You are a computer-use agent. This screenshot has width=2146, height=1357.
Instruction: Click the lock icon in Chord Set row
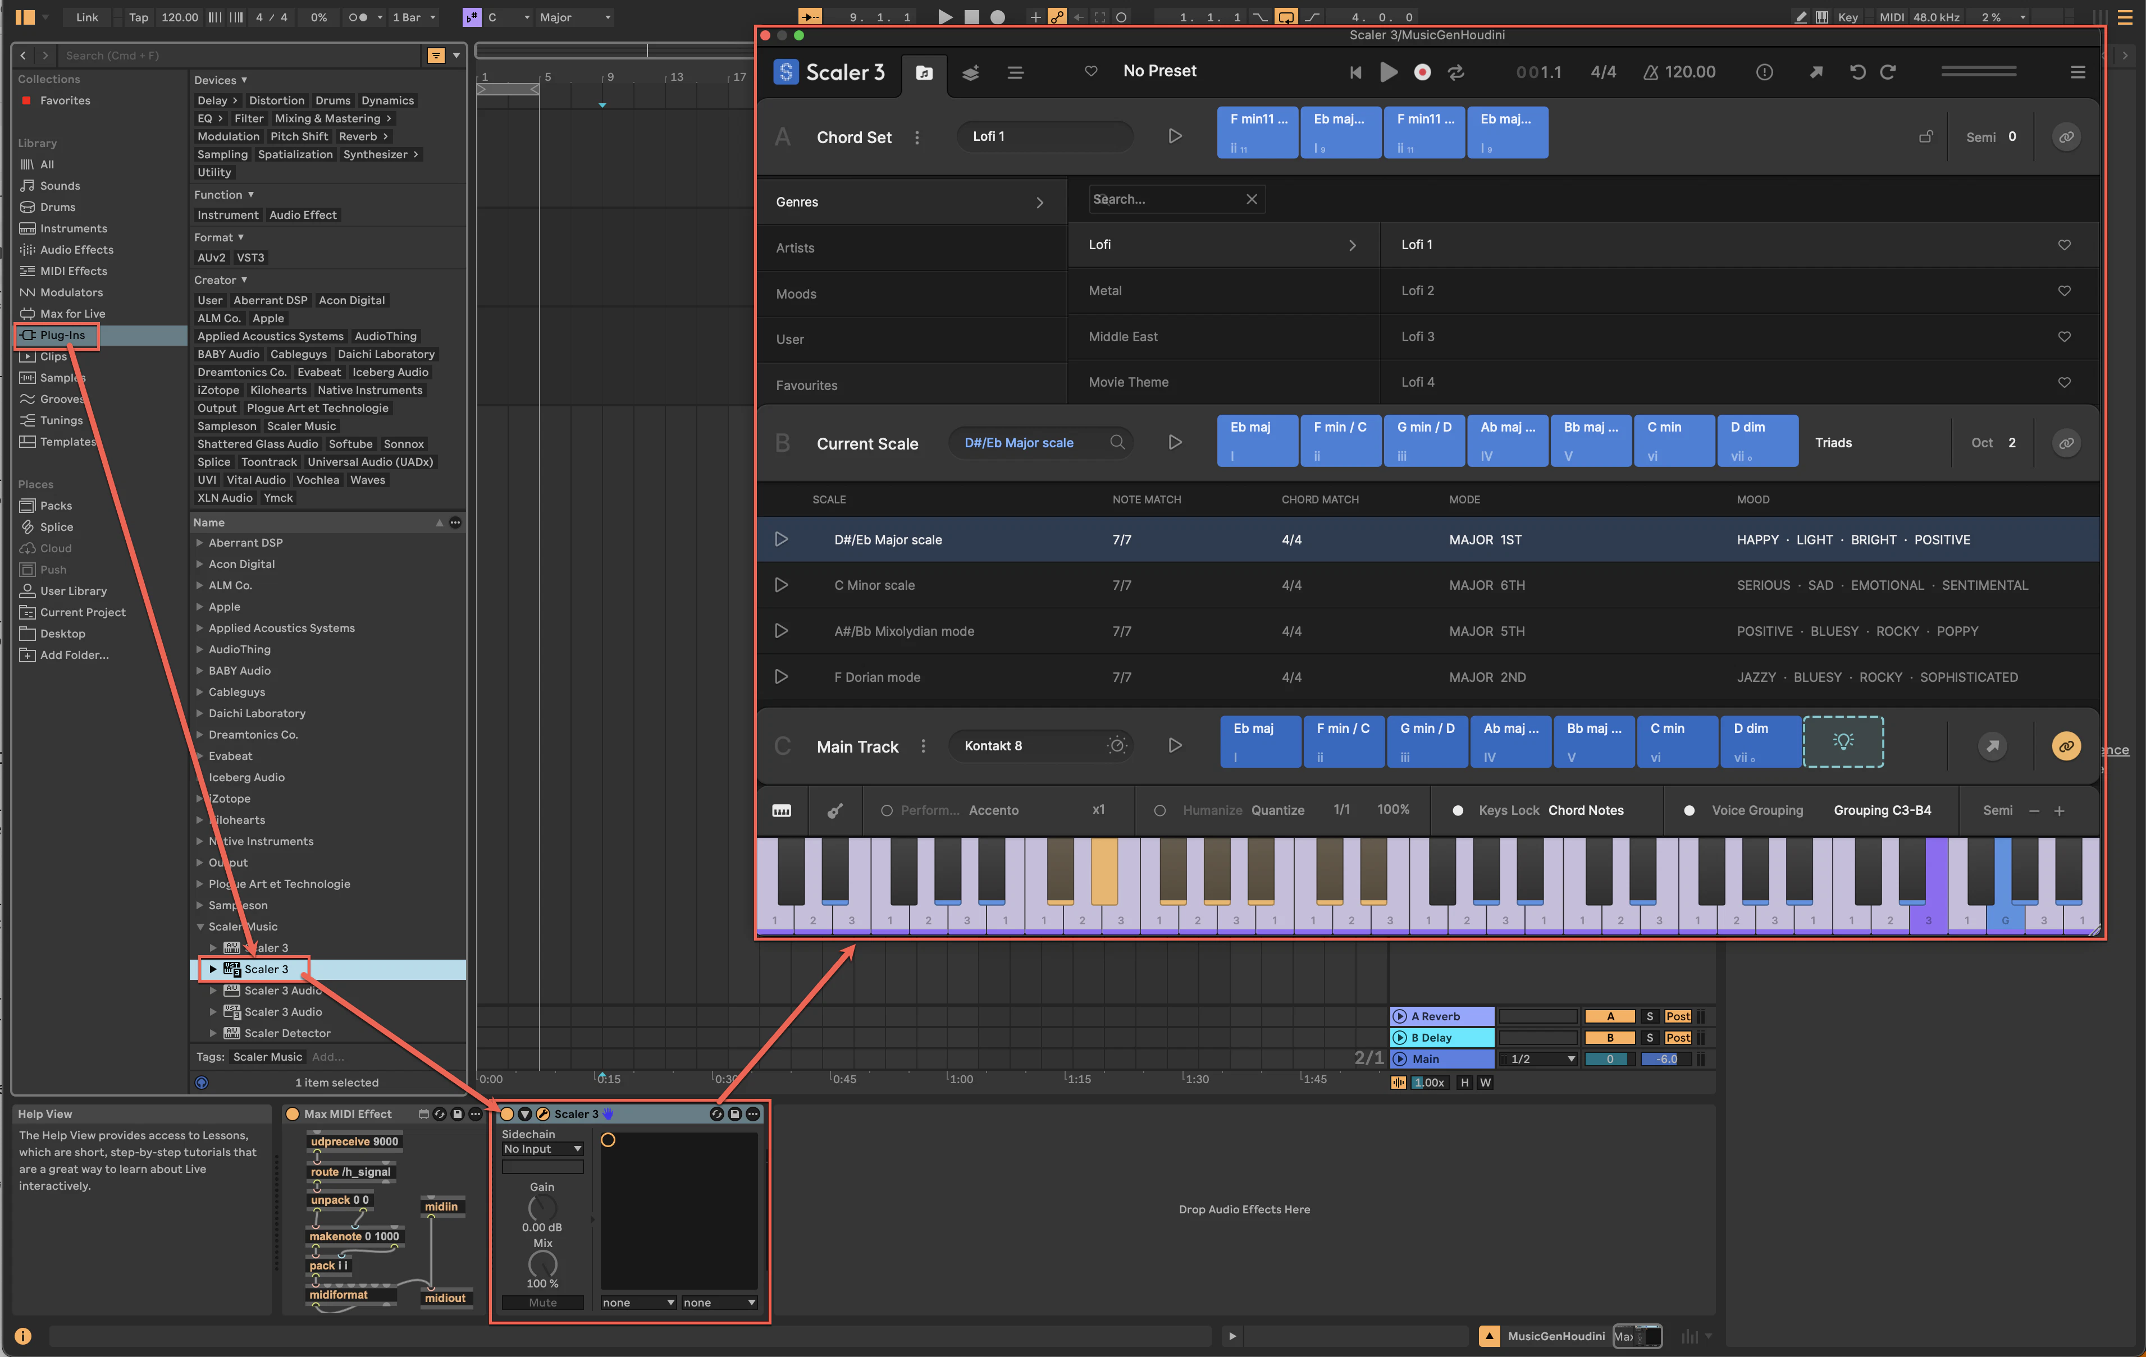coord(1926,136)
